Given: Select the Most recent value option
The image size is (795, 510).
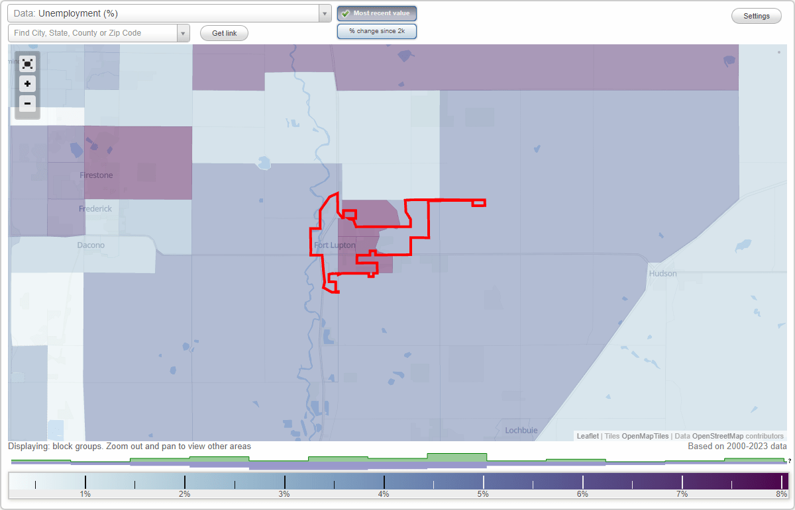Looking at the screenshot, I should tap(377, 13).
